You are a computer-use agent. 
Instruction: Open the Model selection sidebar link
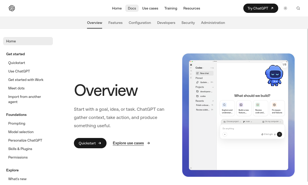21,132
